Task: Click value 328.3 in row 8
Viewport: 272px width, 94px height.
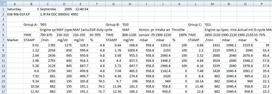Action: click(80, 45)
